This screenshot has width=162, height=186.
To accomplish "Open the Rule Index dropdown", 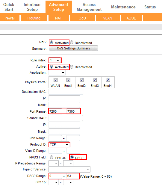I will coord(55,61).
